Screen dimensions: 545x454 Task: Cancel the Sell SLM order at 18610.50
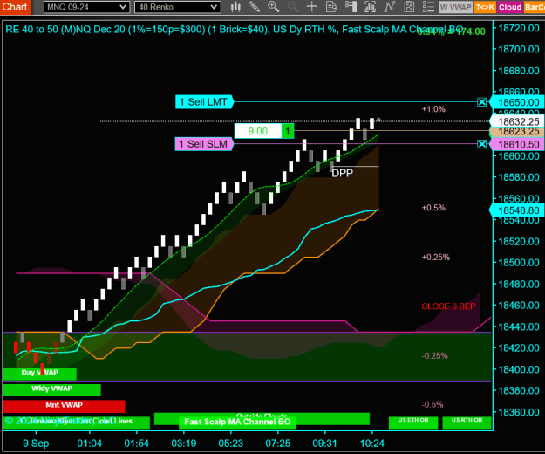coord(481,144)
